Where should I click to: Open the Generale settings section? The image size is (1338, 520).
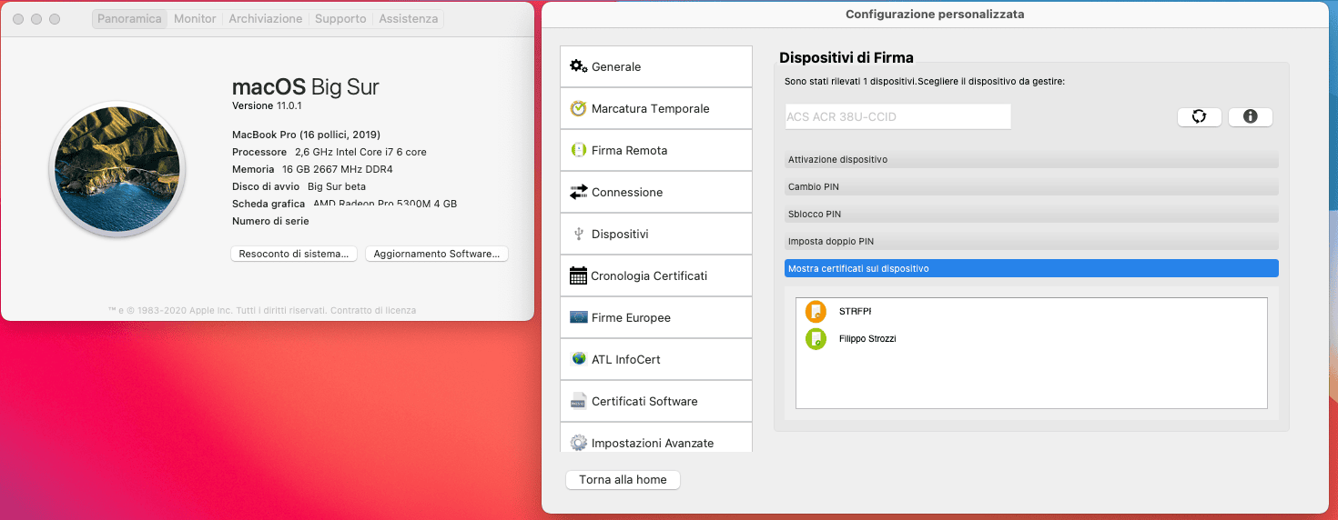coord(656,66)
